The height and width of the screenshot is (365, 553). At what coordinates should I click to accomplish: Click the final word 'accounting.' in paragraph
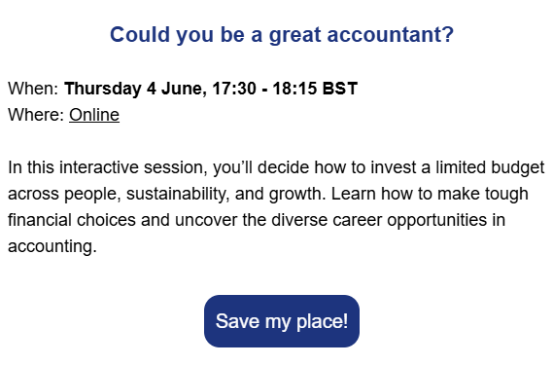point(52,246)
